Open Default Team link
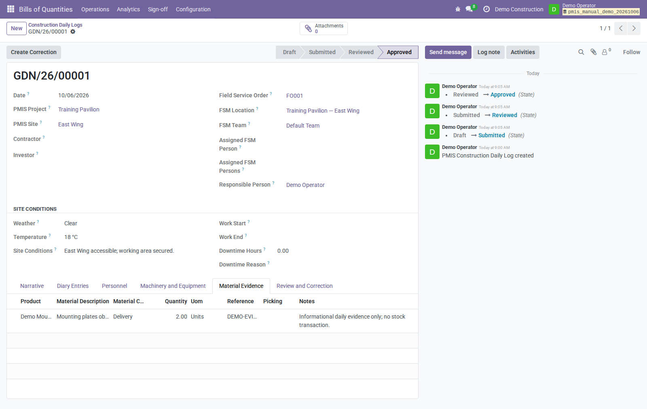647x409 pixels. pyautogui.click(x=303, y=126)
